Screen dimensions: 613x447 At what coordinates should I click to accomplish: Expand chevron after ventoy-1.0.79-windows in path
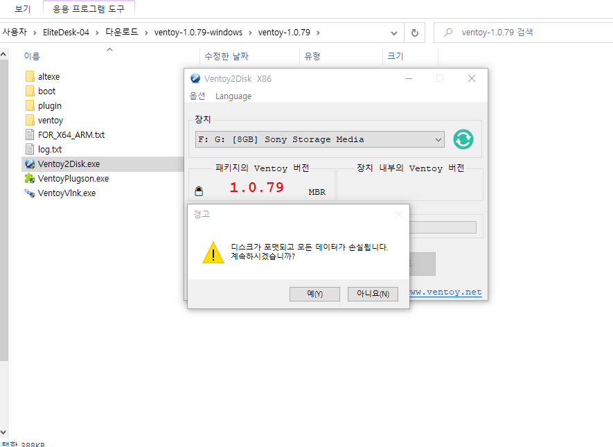[x=250, y=33]
